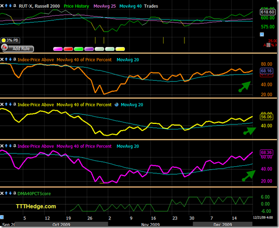Pick the red color swatch
279x228 pixels.
68,49
